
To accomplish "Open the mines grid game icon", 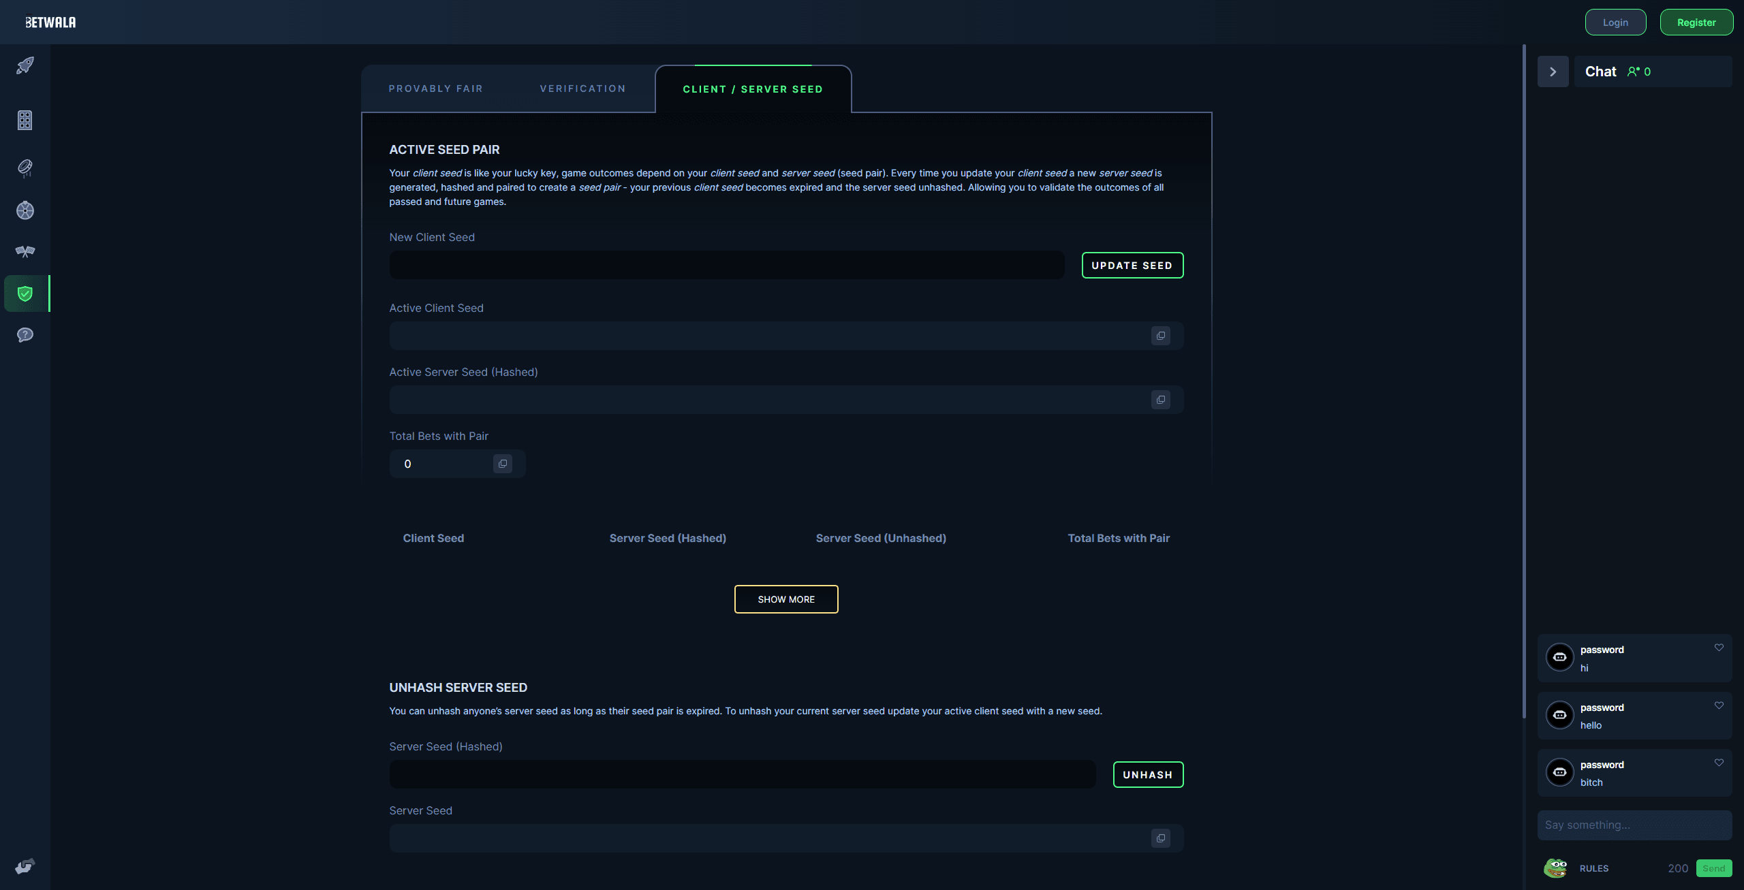I will tap(25, 121).
